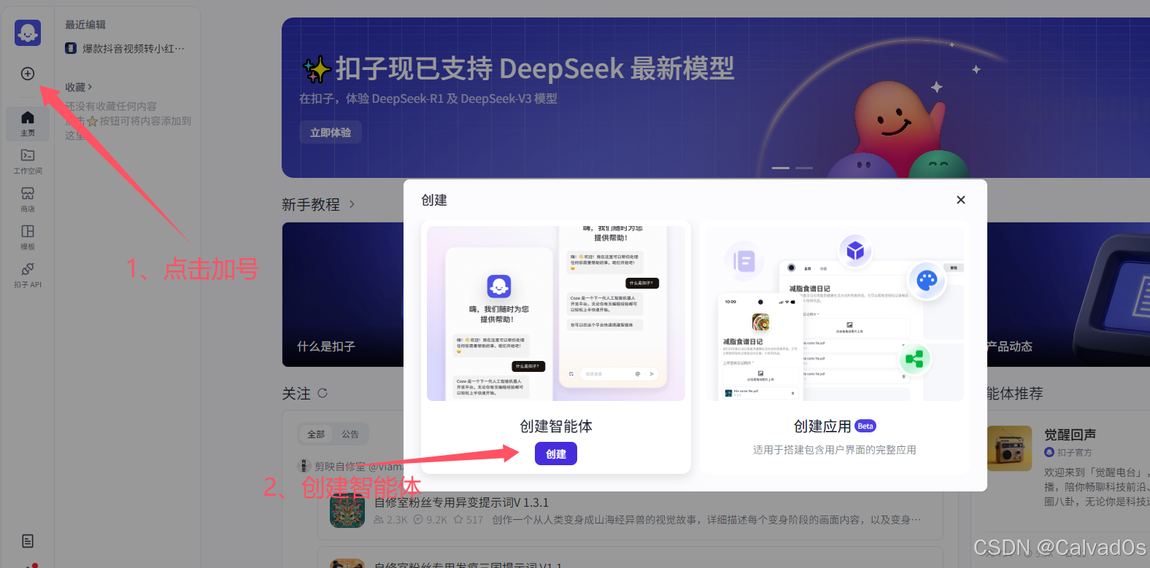Click the 创建应用 preview image
This screenshot has width=1150, height=568.
pyautogui.click(x=835, y=314)
